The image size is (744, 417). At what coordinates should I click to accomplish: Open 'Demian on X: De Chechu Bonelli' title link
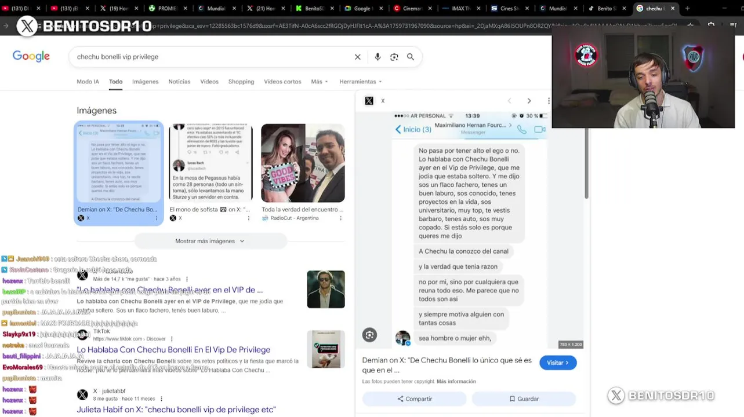[x=447, y=365]
